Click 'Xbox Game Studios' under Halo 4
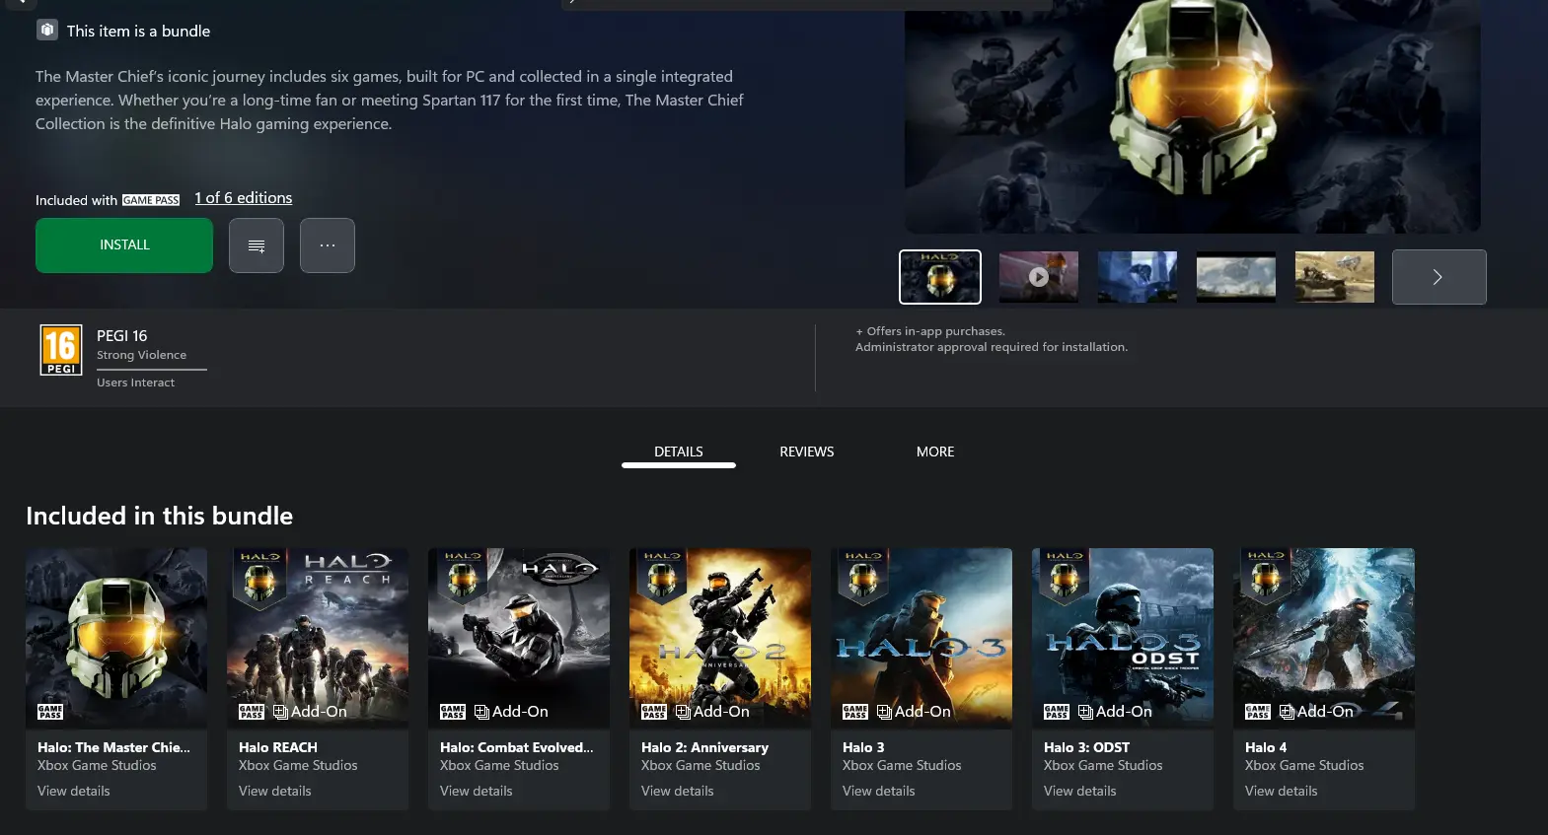1548x835 pixels. pos(1304,765)
